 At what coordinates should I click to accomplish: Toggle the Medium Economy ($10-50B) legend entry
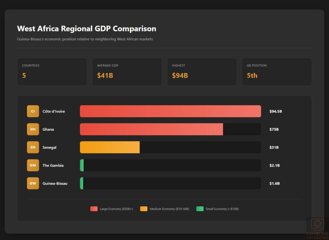pos(164,209)
